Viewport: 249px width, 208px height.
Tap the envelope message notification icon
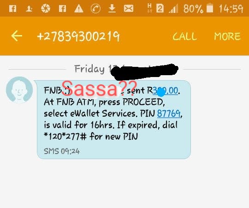point(129,8)
